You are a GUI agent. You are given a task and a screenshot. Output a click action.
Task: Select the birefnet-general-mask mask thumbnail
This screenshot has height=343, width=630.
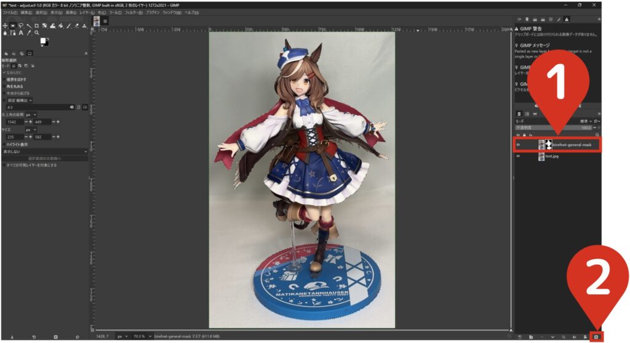pos(548,145)
